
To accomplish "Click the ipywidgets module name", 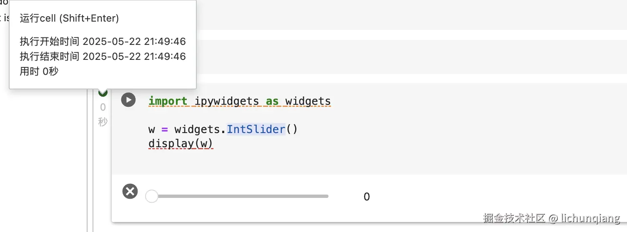I will tap(226, 101).
